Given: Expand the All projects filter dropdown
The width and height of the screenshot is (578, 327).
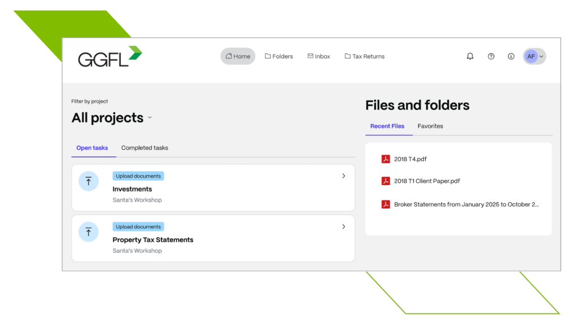Looking at the screenshot, I should [x=150, y=118].
